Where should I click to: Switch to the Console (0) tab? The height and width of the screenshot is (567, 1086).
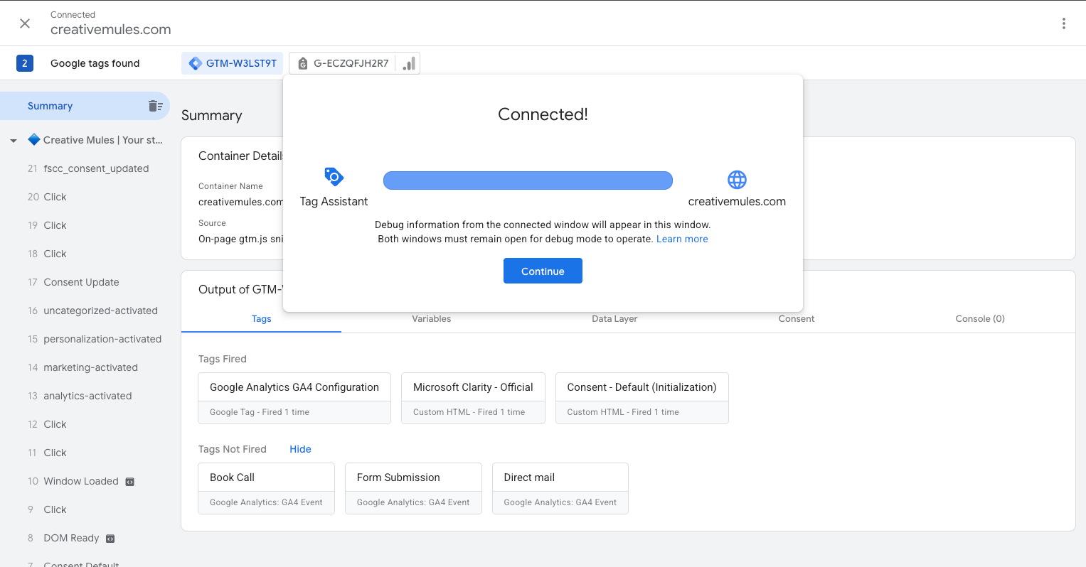click(x=980, y=318)
